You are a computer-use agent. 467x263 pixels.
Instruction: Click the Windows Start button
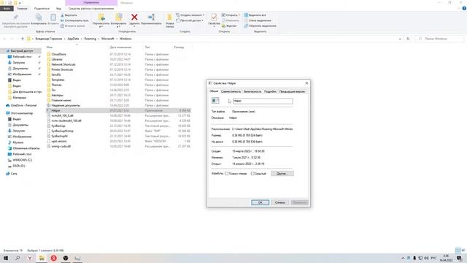[x=6, y=258]
